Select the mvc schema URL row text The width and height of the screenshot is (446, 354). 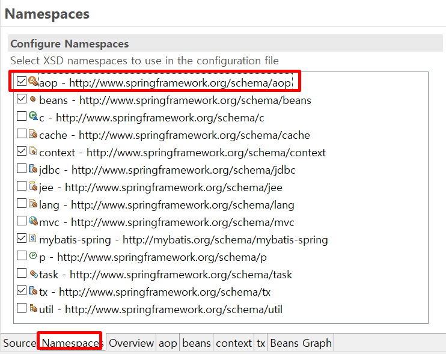[166, 222]
